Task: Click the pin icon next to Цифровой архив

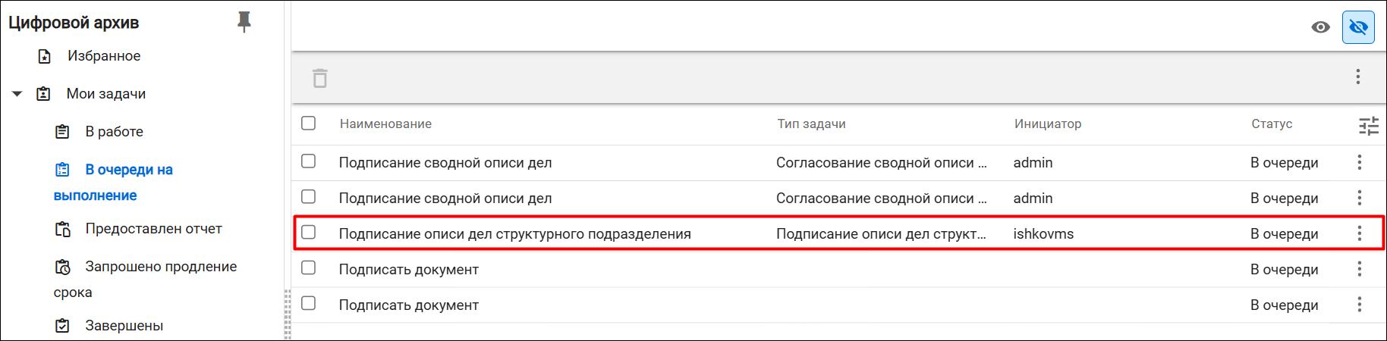Action: 244,22
